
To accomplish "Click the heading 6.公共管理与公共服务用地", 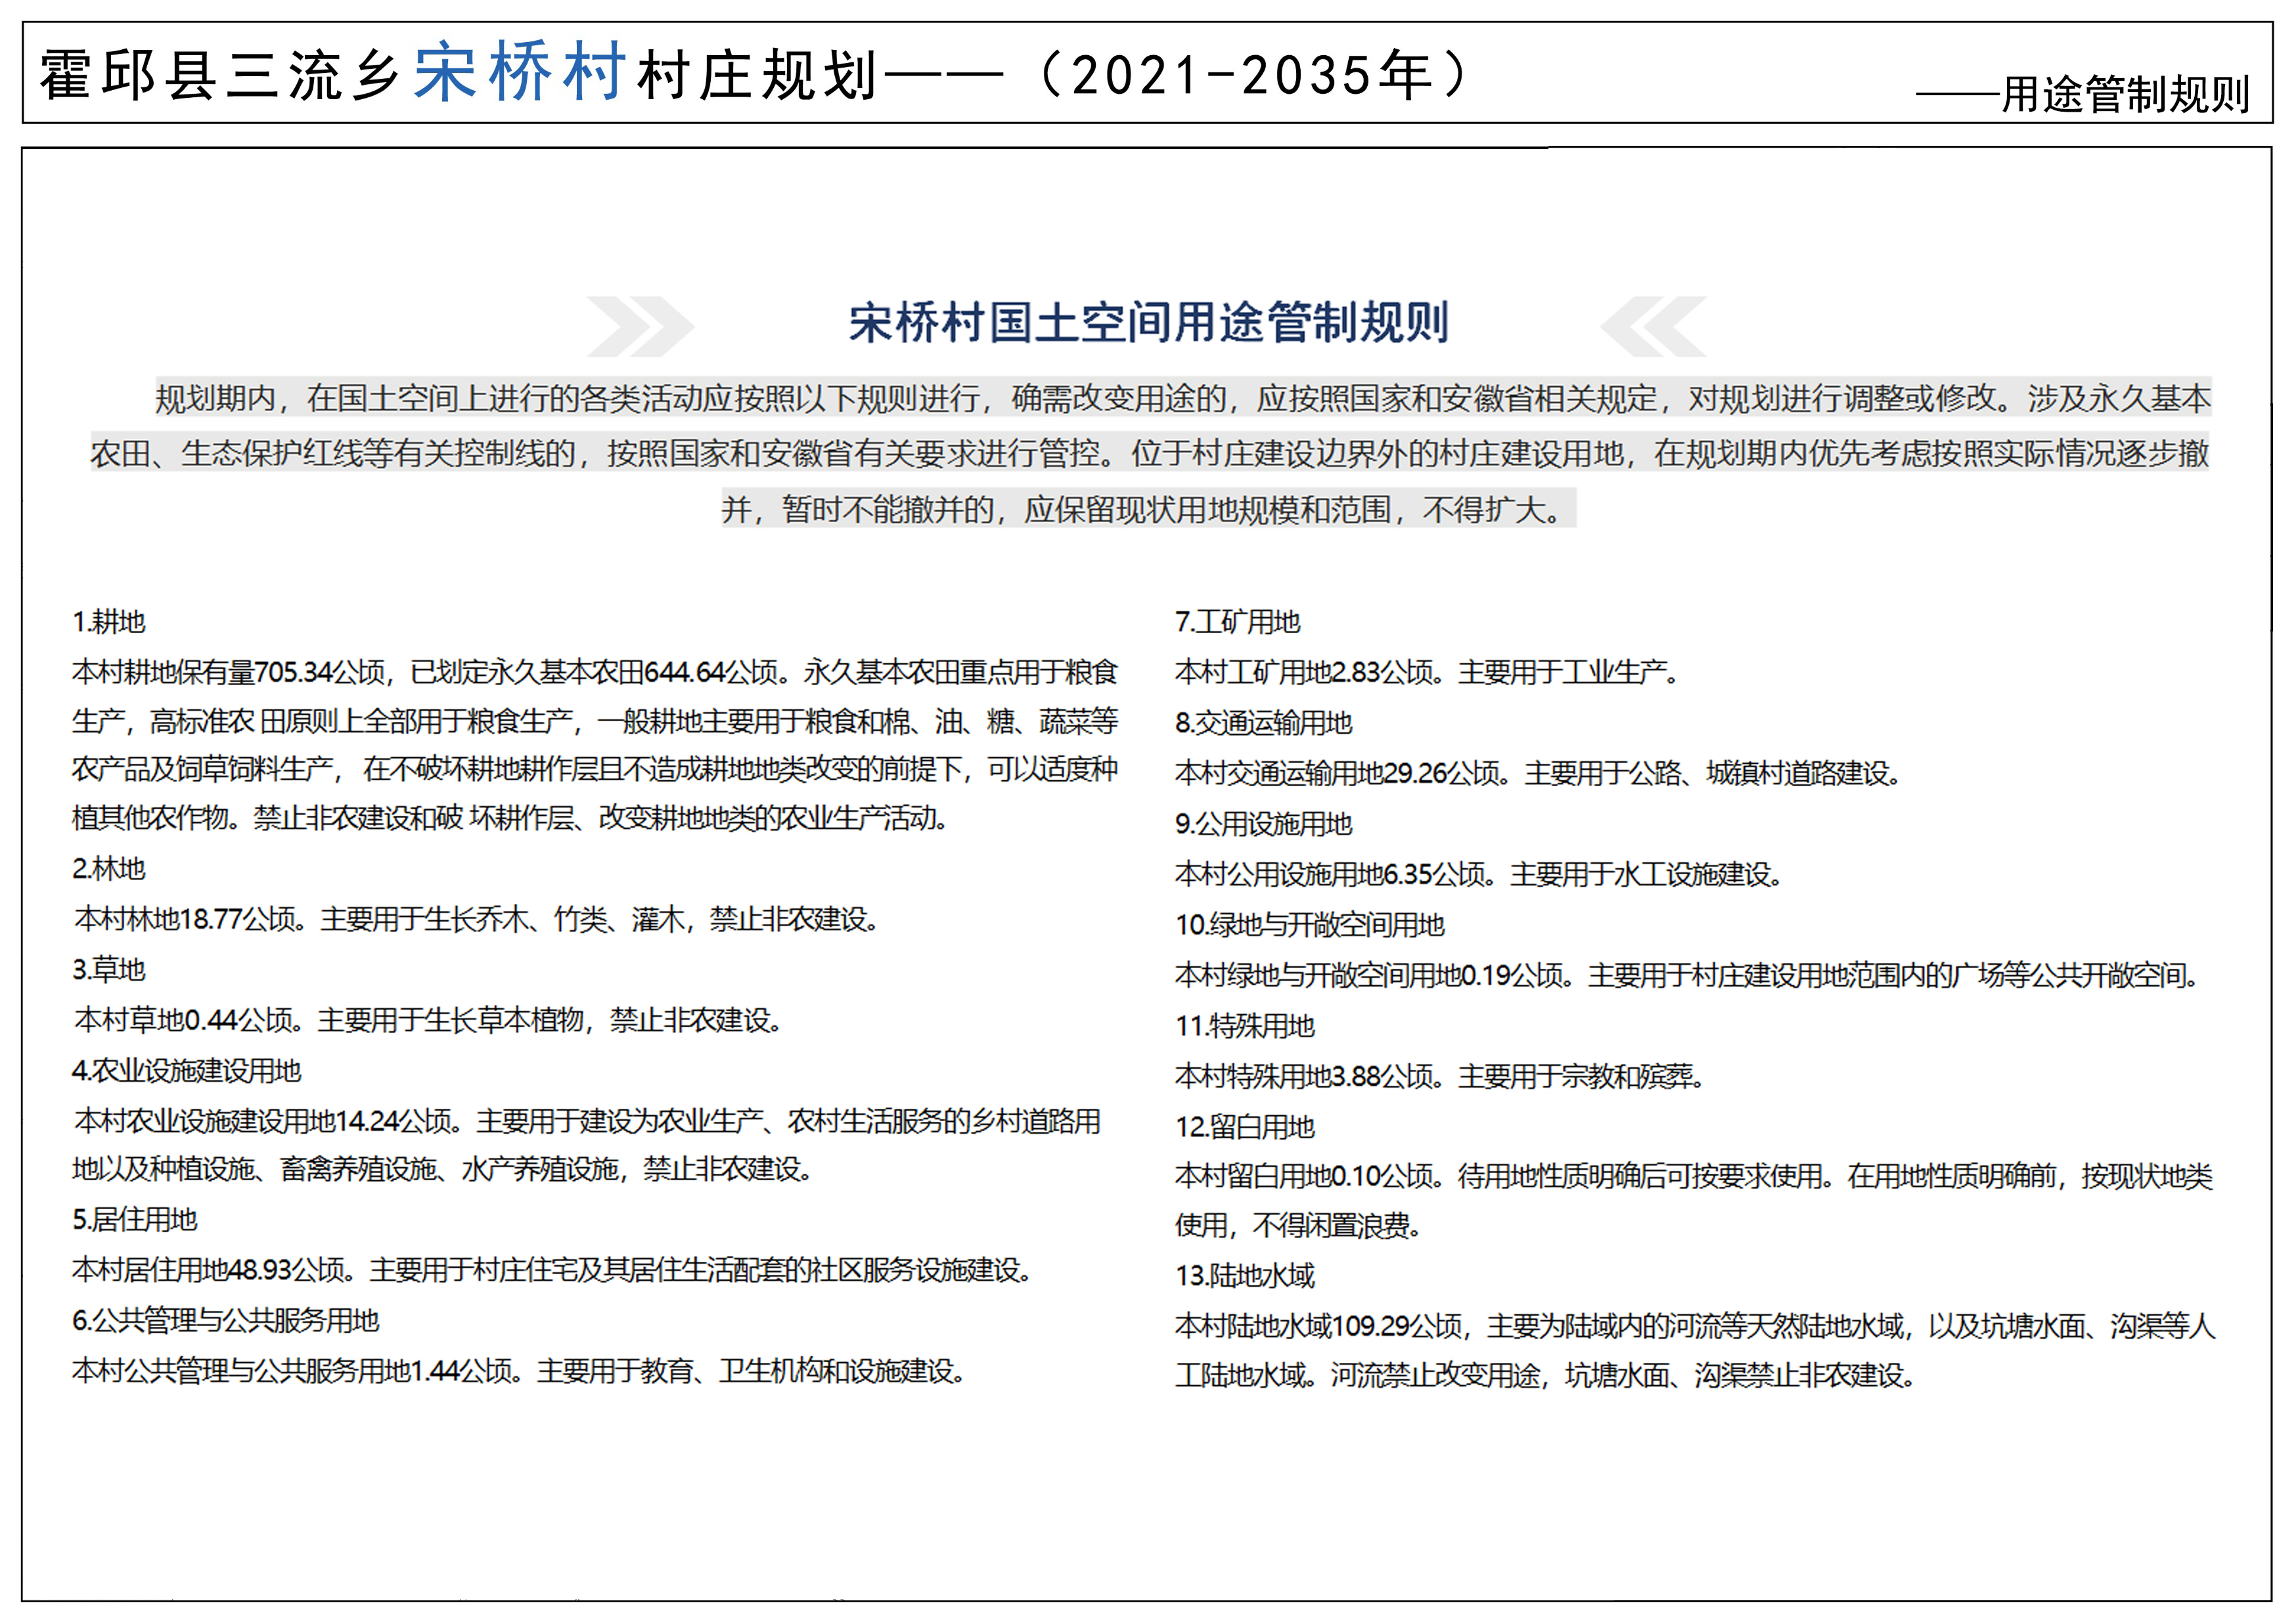I will [226, 1320].
